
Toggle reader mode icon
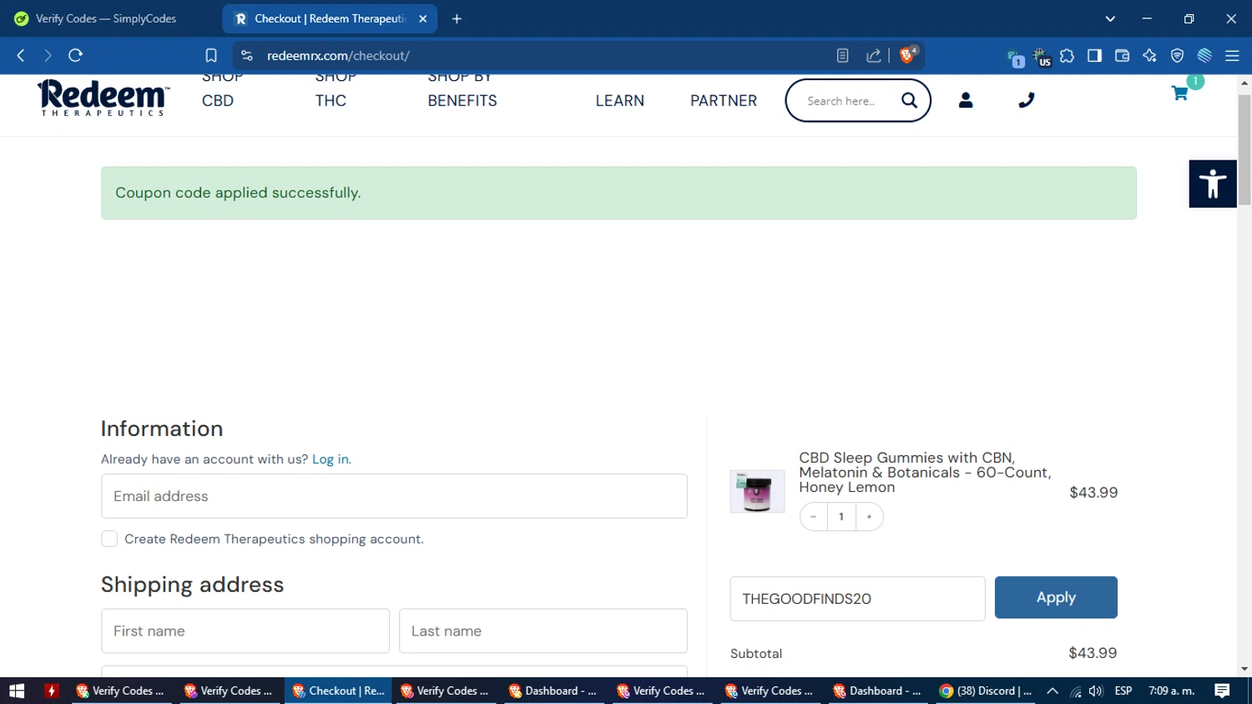click(x=842, y=55)
